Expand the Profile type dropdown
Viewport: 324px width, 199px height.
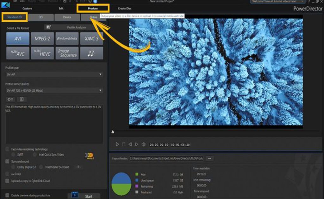[x=54, y=75]
